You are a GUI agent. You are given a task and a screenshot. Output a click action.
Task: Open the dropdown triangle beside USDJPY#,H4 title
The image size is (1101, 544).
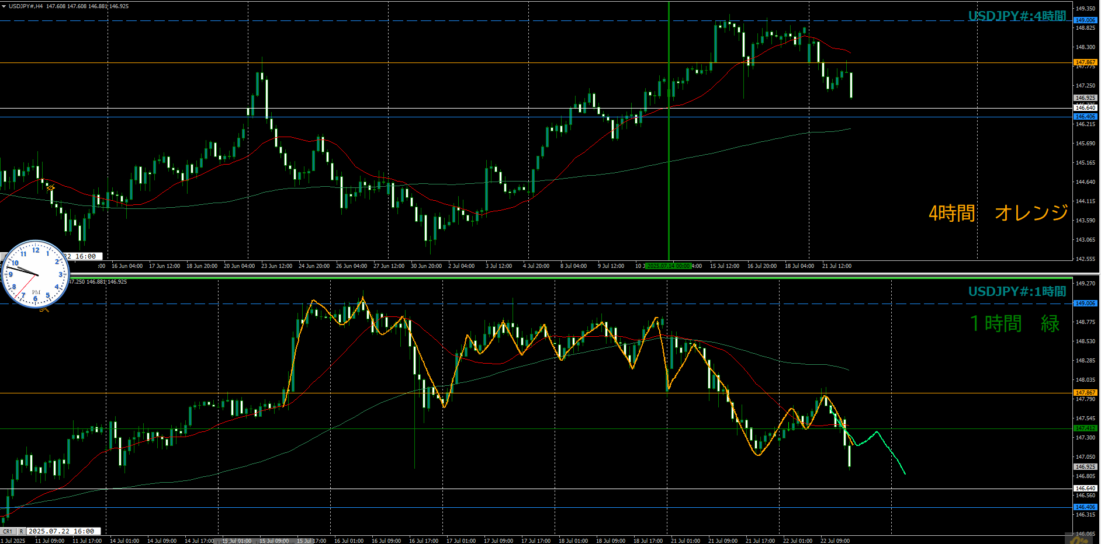[x=4, y=6]
